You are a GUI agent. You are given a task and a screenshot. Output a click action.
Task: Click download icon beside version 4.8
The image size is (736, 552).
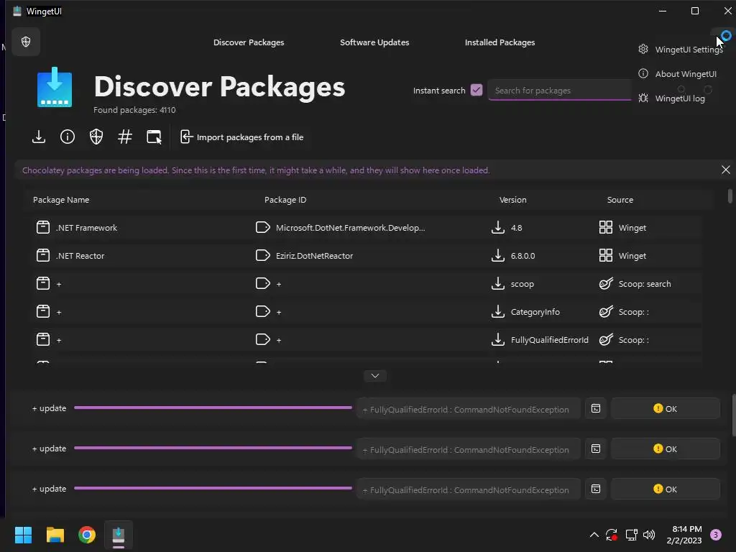497,227
